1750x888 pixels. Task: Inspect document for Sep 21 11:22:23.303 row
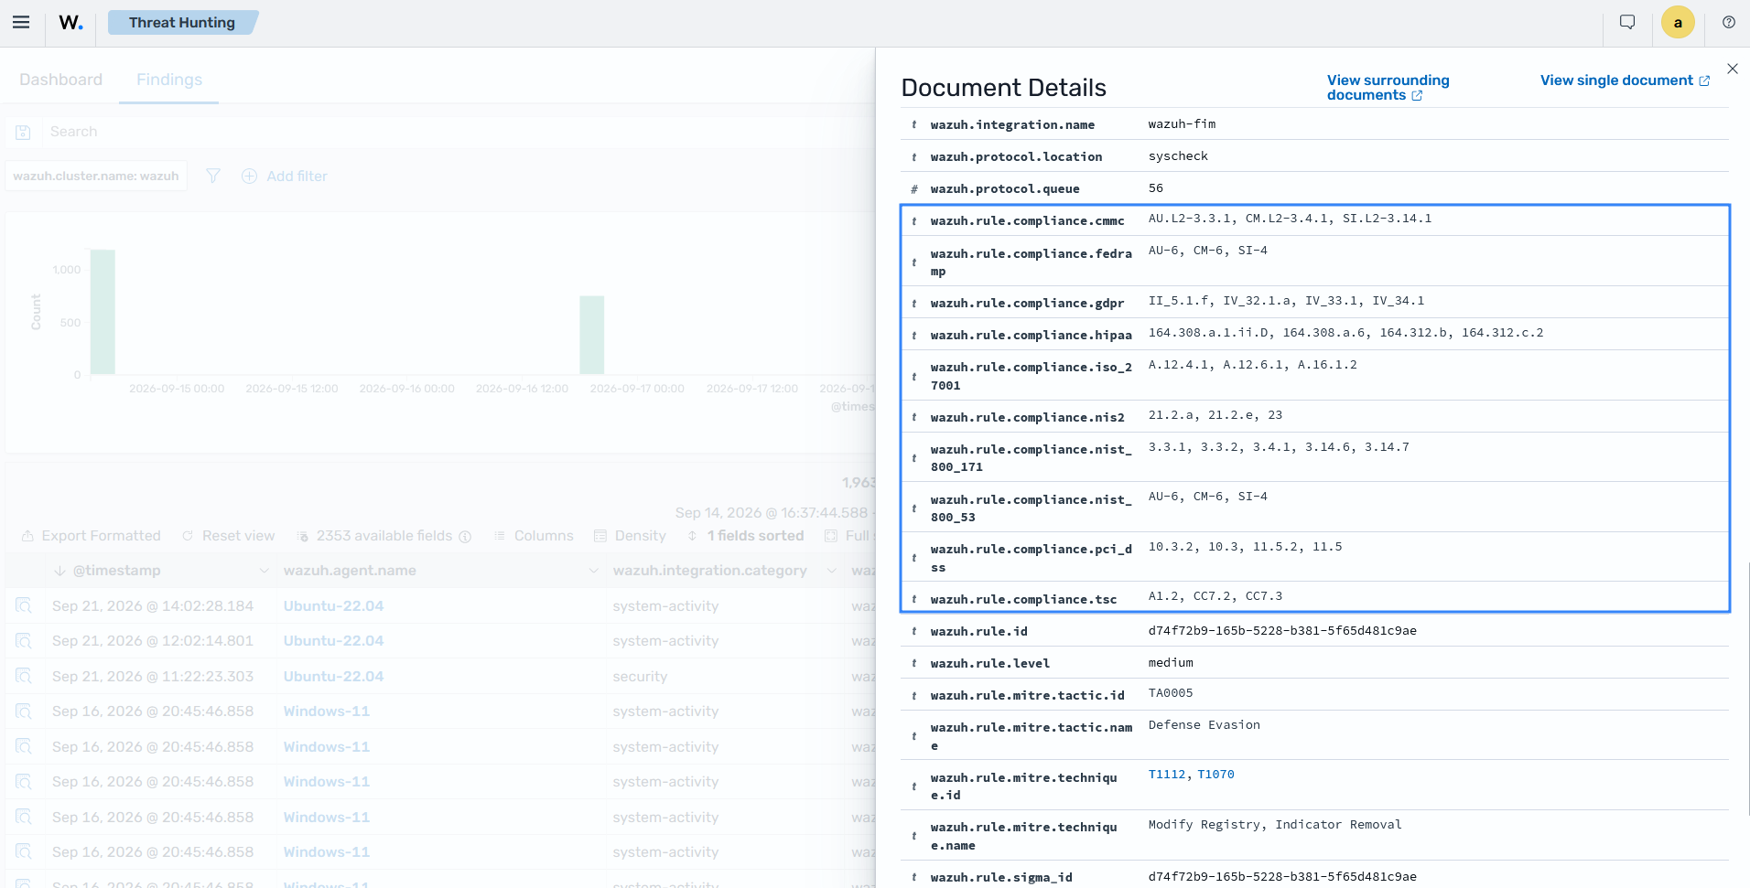[x=24, y=676]
